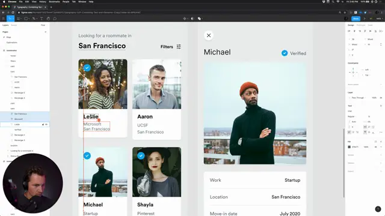Click the large Michael photo
Image resolution: width=385 pixels, height=216 pixels.
255,113
